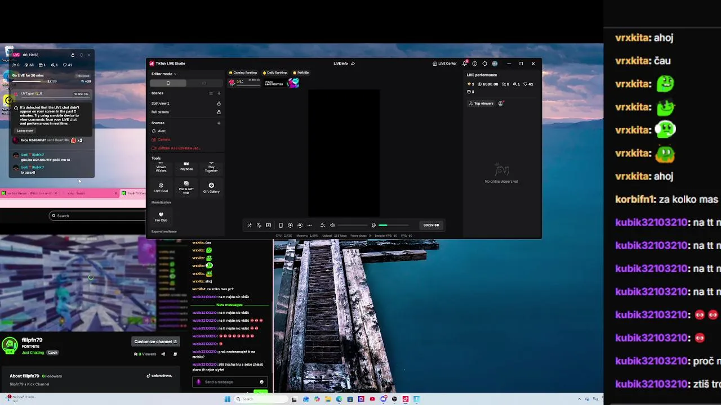
Task: Open the notifications bell in LIVE Studio
Action: 465,64
